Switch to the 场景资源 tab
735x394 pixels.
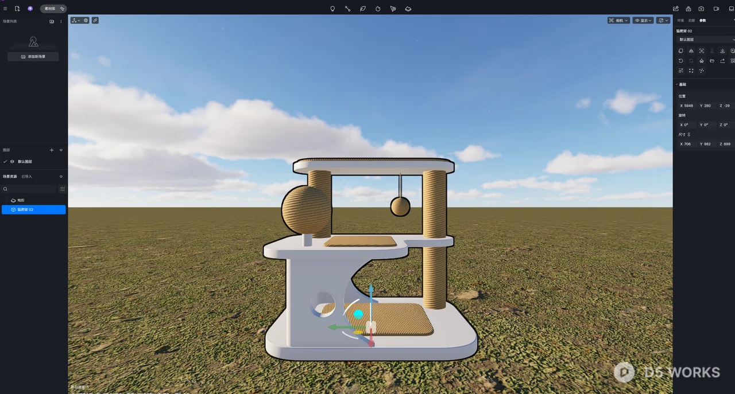coord(10,177)
